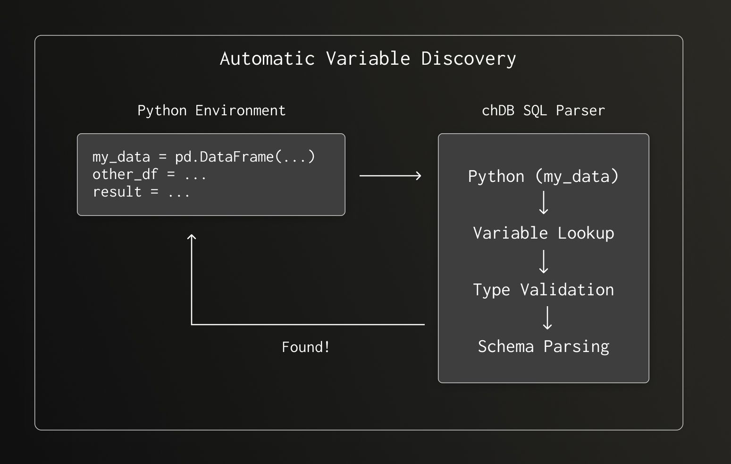Collapse the Python Environment code box
Image resolution: width=731 pixels, height=464 pixels.
coord(211,174)
